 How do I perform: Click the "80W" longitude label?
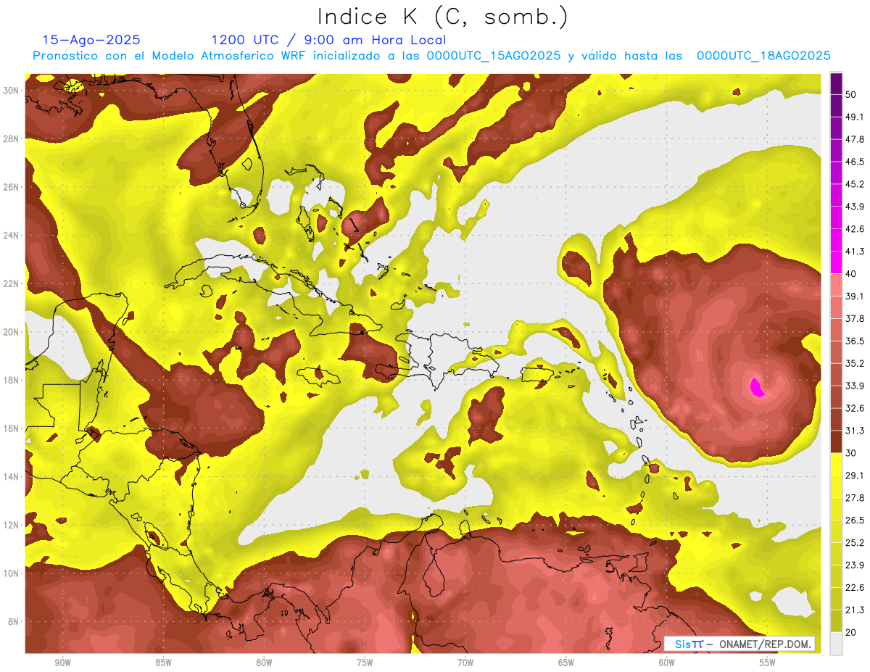click(x=264, y=663)
